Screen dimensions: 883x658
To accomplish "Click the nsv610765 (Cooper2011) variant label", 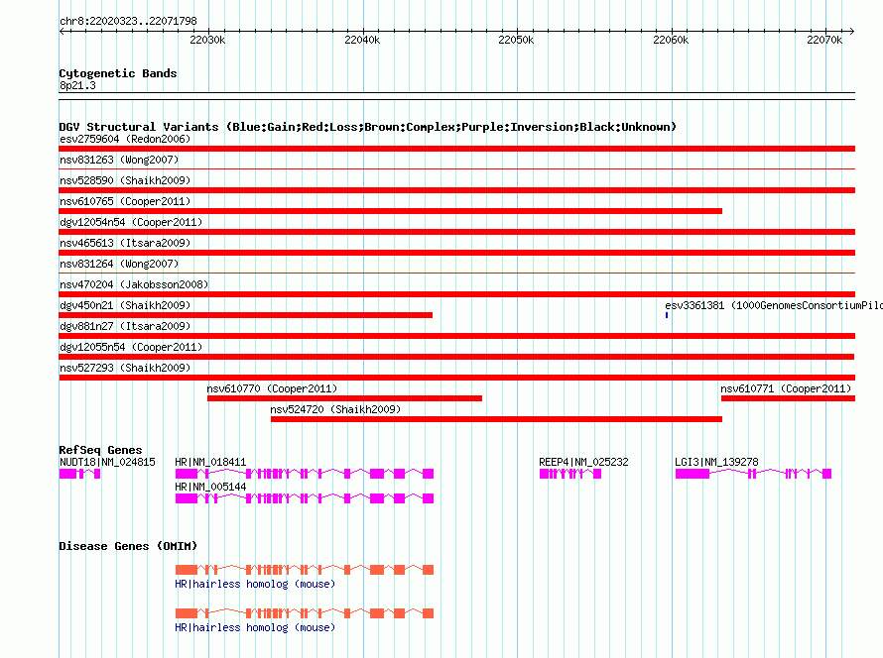I will click(125, 201).
